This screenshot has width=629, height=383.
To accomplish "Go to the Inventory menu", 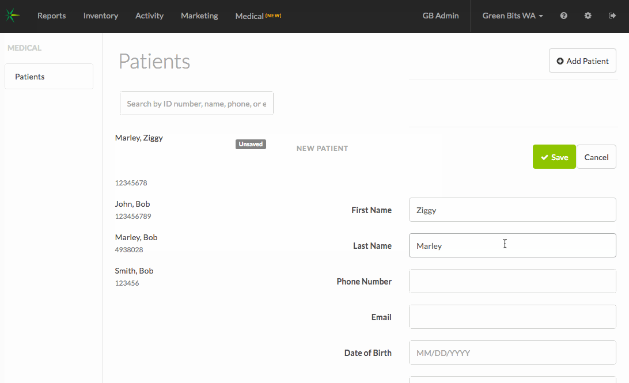I will pyautogui.click(x=100, y=16).
